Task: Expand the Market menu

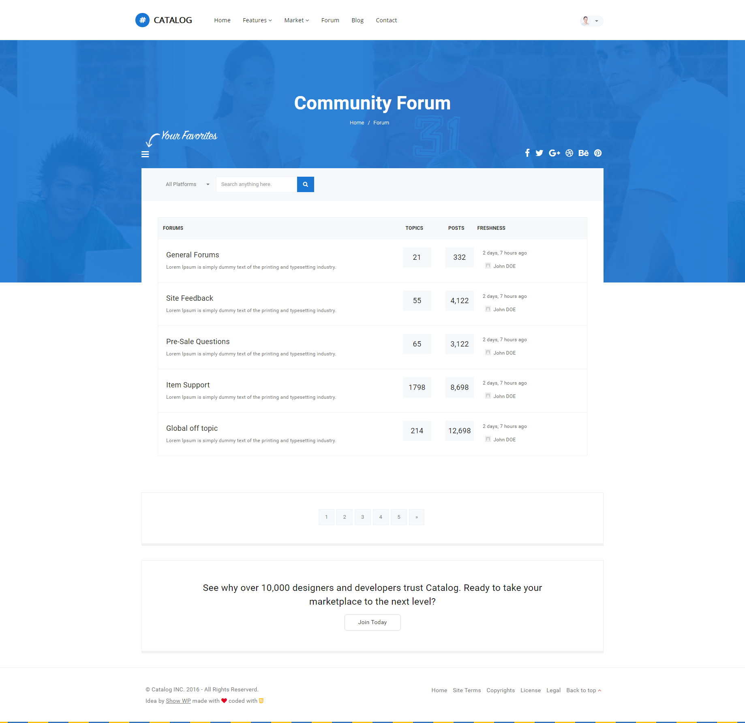Action: [x=296, y=20]
